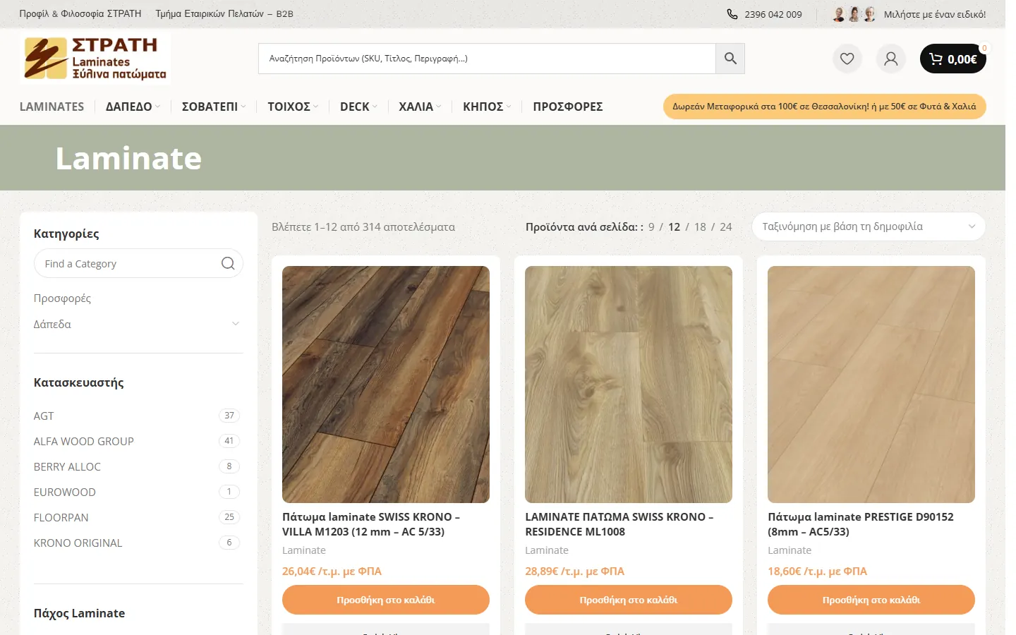Focus the product search input field

click(488, 59)
